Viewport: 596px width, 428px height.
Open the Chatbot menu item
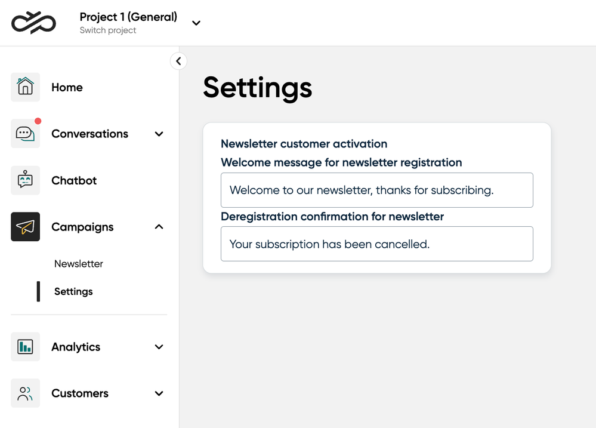[x=74, y=180]
